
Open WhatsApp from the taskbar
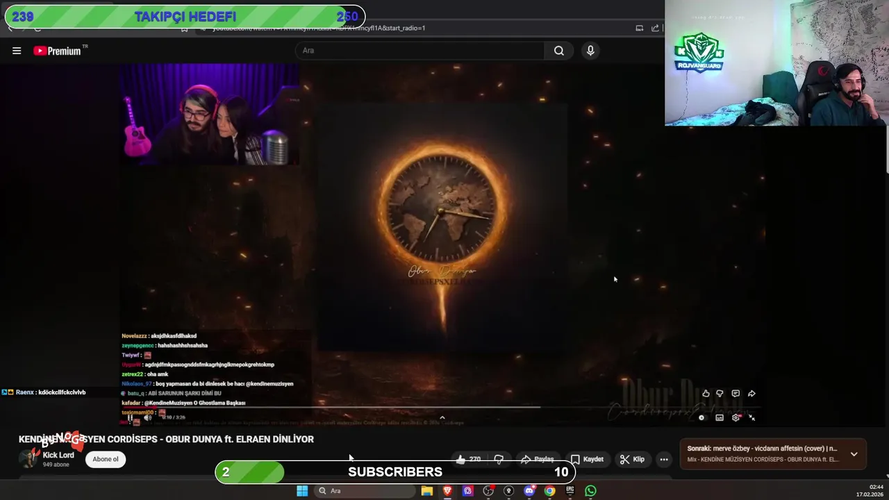point(590,491)
